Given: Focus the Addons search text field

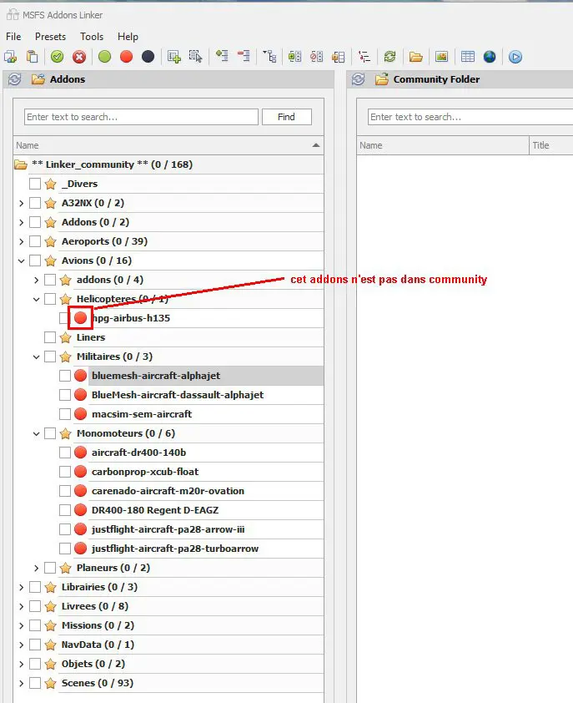Looking at the screenshot, I should 141,117.
